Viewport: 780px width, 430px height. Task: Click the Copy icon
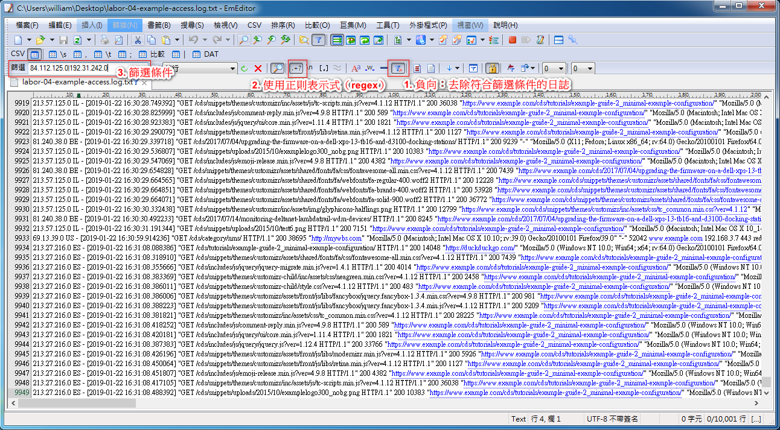[152, 40]
